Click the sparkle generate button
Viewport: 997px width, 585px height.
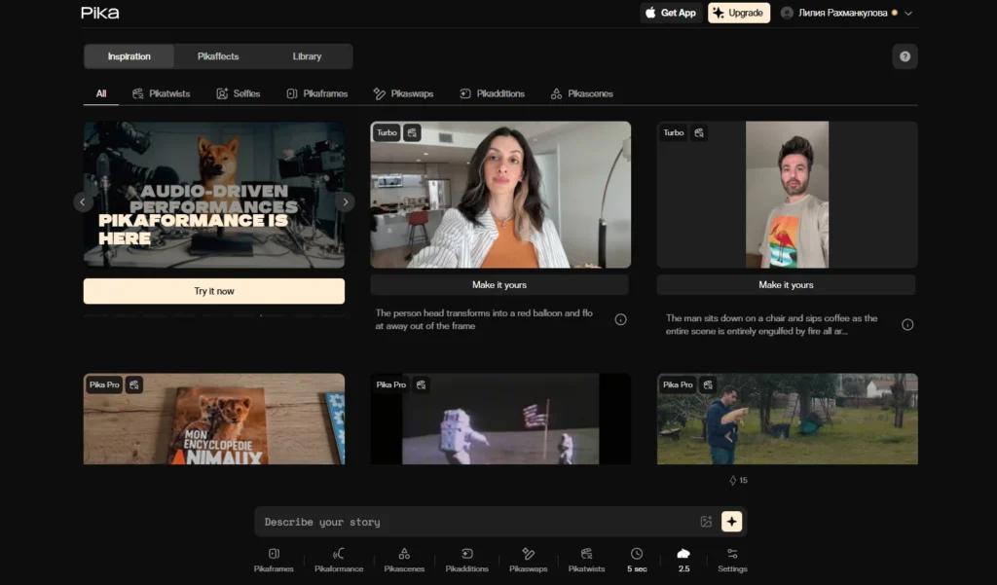click(732, 522)
